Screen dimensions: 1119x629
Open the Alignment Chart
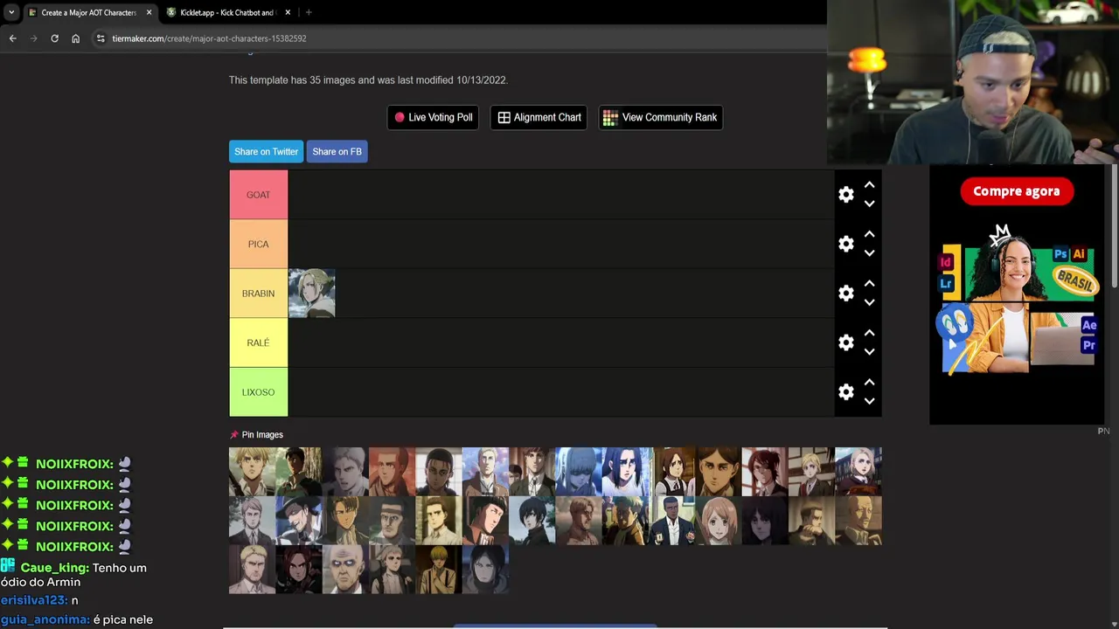click(x=539, y=117)
